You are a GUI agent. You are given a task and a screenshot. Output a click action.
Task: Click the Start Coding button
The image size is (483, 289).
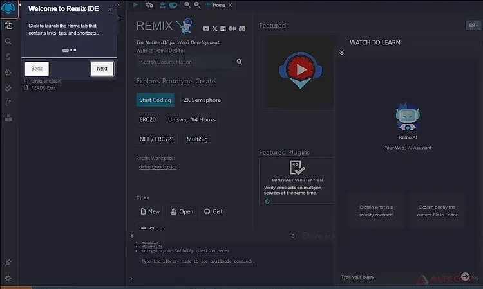tap(155, 100)
